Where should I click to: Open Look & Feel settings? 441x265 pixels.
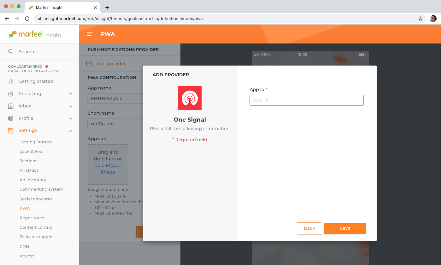pyautogui.click(x=32, y=151)
